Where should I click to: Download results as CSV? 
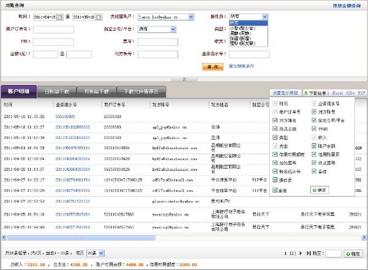350,93
